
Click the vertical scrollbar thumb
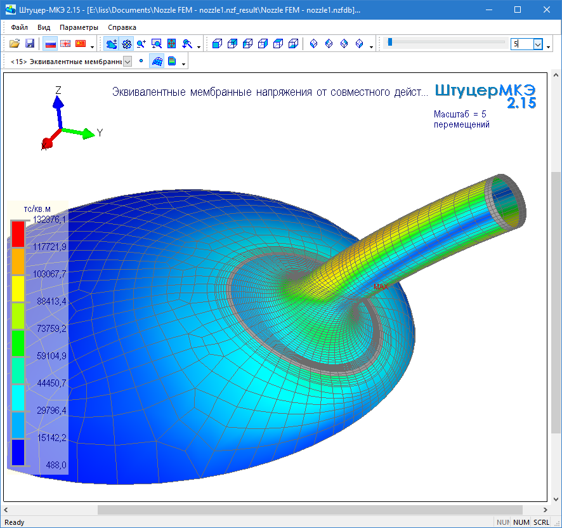(556, 302)
